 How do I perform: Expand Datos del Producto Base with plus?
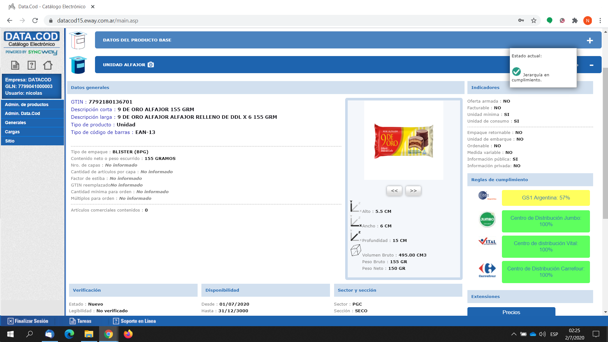point(590,41)
